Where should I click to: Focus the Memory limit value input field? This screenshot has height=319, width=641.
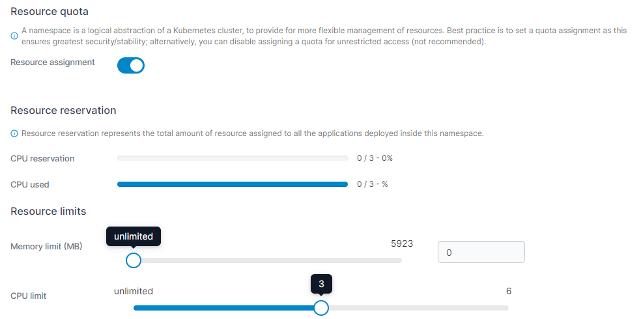click(x=481, y=252)
